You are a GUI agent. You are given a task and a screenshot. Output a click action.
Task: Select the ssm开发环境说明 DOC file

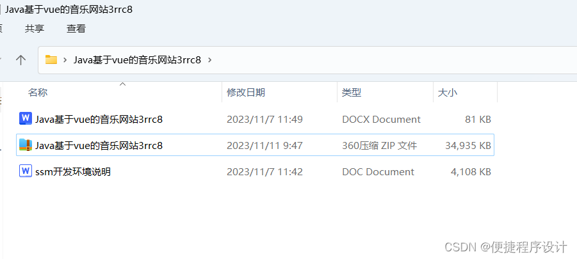pyautogui.click(x=73, y=171)
